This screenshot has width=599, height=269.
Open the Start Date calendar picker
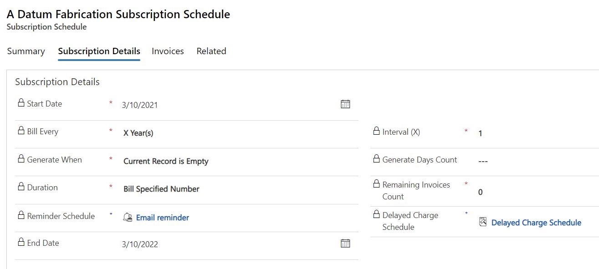coord(345,104)
